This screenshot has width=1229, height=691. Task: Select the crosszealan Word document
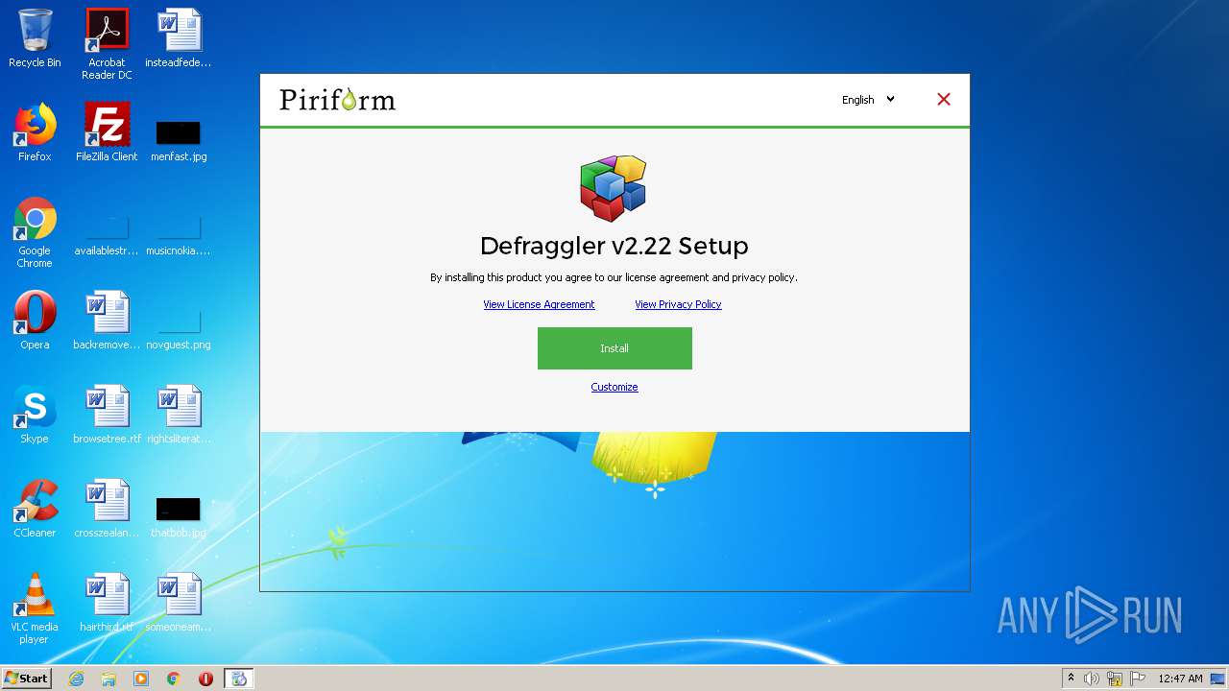pyautogui.click(x=107, y=509)
